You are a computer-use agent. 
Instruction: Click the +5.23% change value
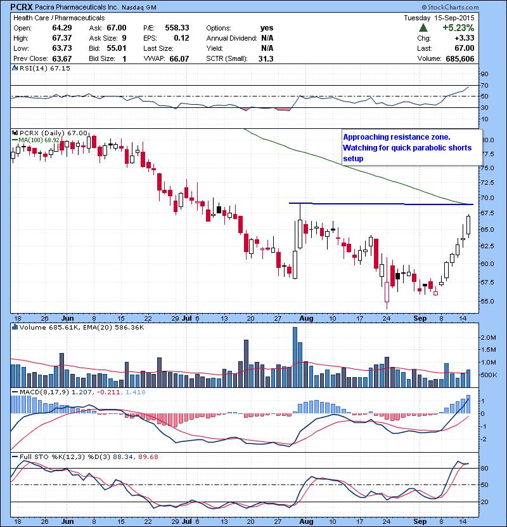pos(459,29)
